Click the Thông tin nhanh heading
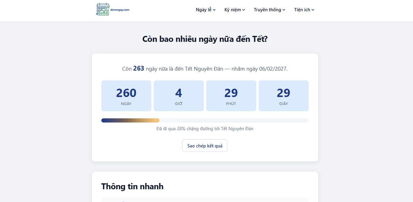Image resolution: width=413 pixels, height=202 pixels. [132, 186]
